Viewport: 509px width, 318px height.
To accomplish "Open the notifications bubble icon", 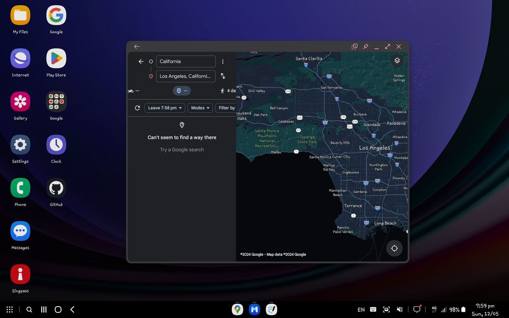I will [417, 309].
